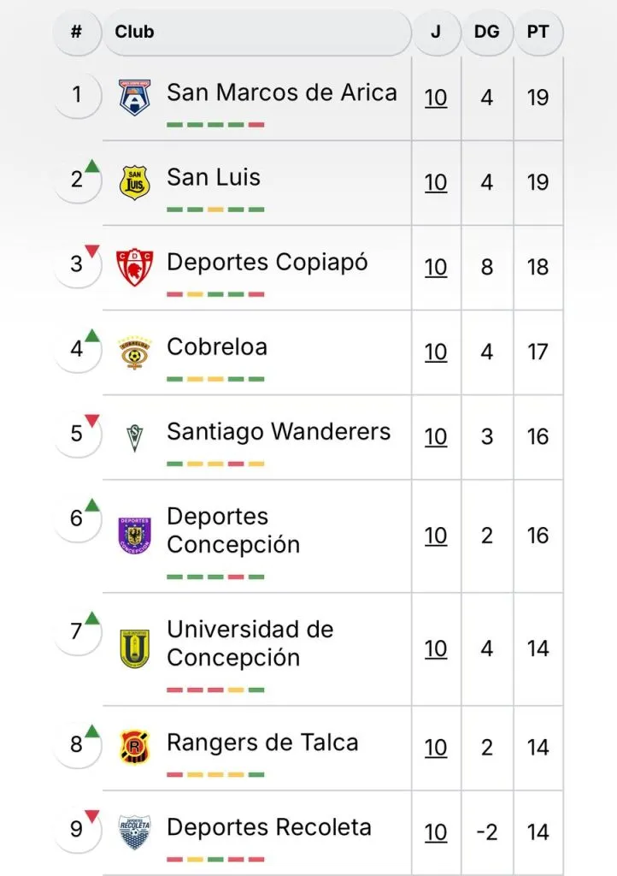The width and height of the screenshot is (617, 876).
Task: Click the Rangers de Talca badge
Action: tap(135, 747)
